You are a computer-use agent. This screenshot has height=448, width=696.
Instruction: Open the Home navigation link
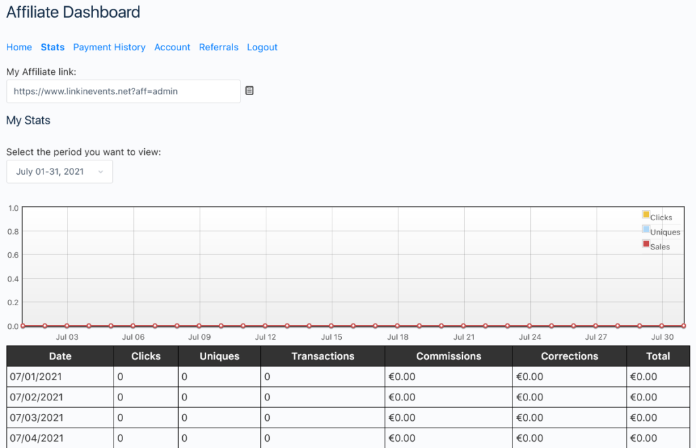(19, 47)
